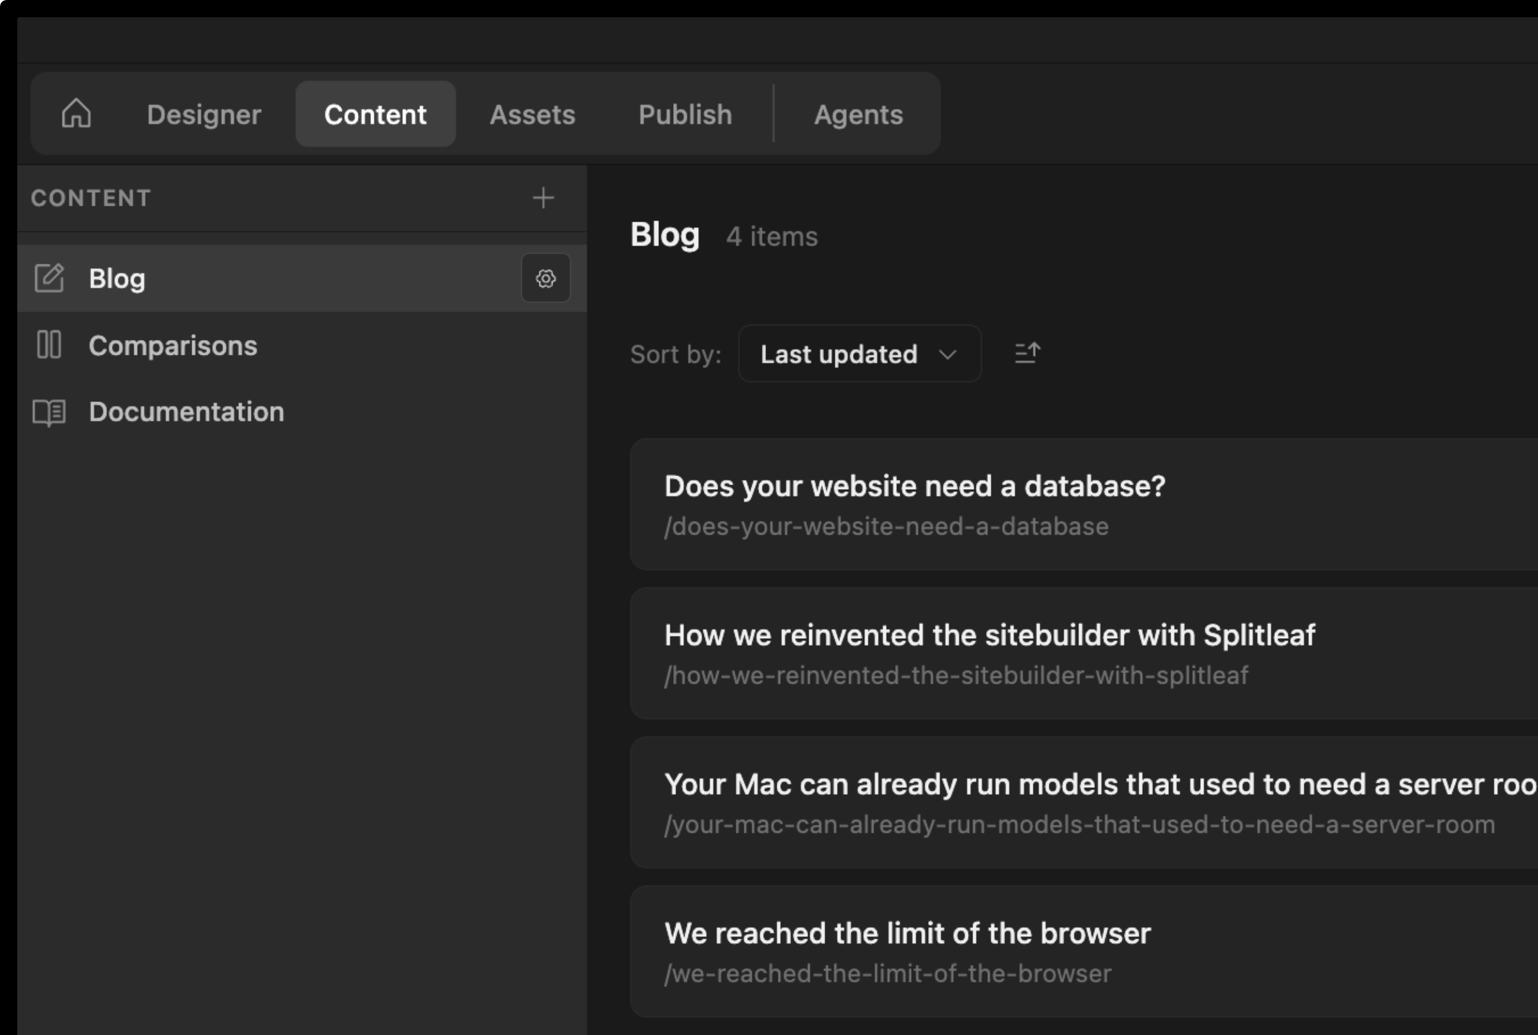
Task: Switch to the Publish tab
Action: point(685,114)
